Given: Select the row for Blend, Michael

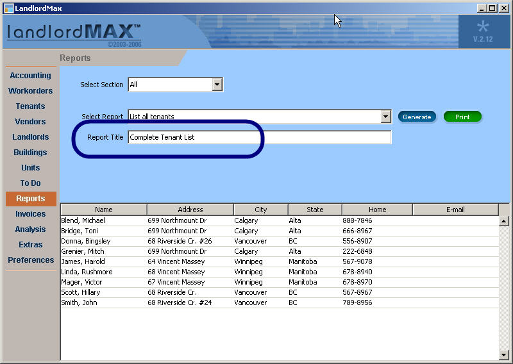Looking at the screenshot, I should point(280,220).
